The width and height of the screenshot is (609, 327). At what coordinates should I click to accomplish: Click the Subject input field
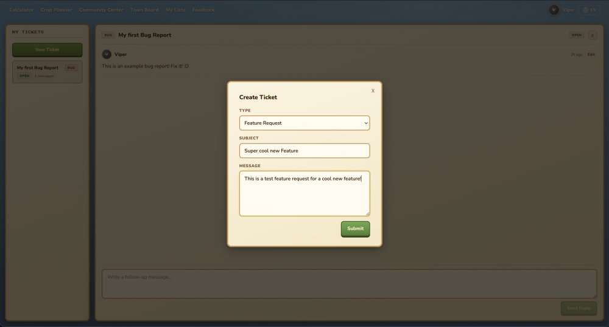click(x=304, y=151)
